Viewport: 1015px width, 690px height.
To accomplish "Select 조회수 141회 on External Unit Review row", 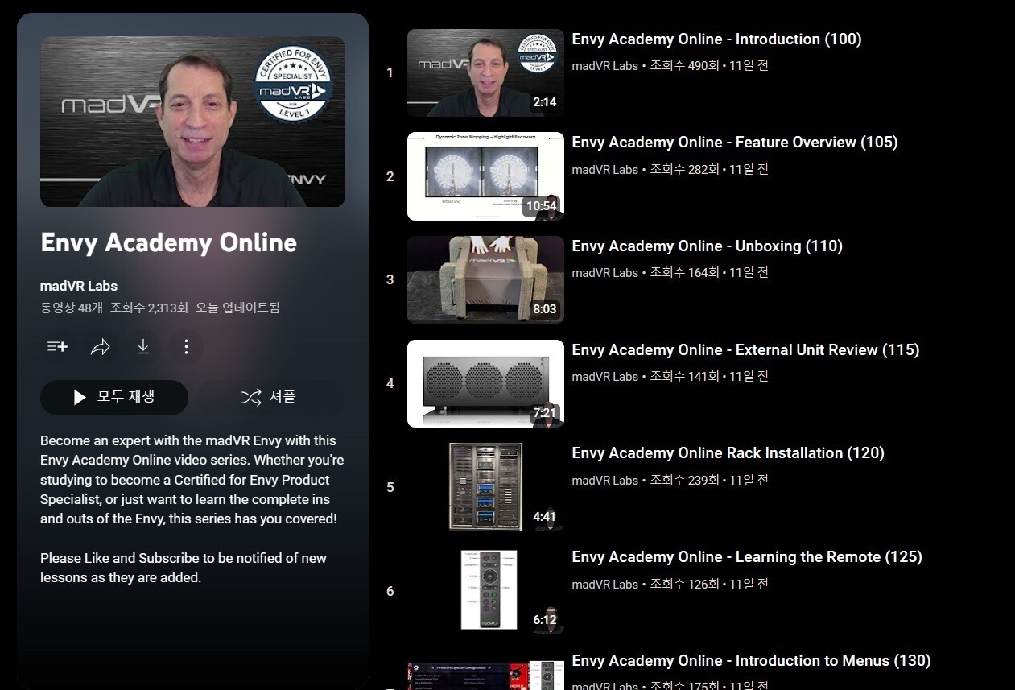I will click(x=684, y=377).
